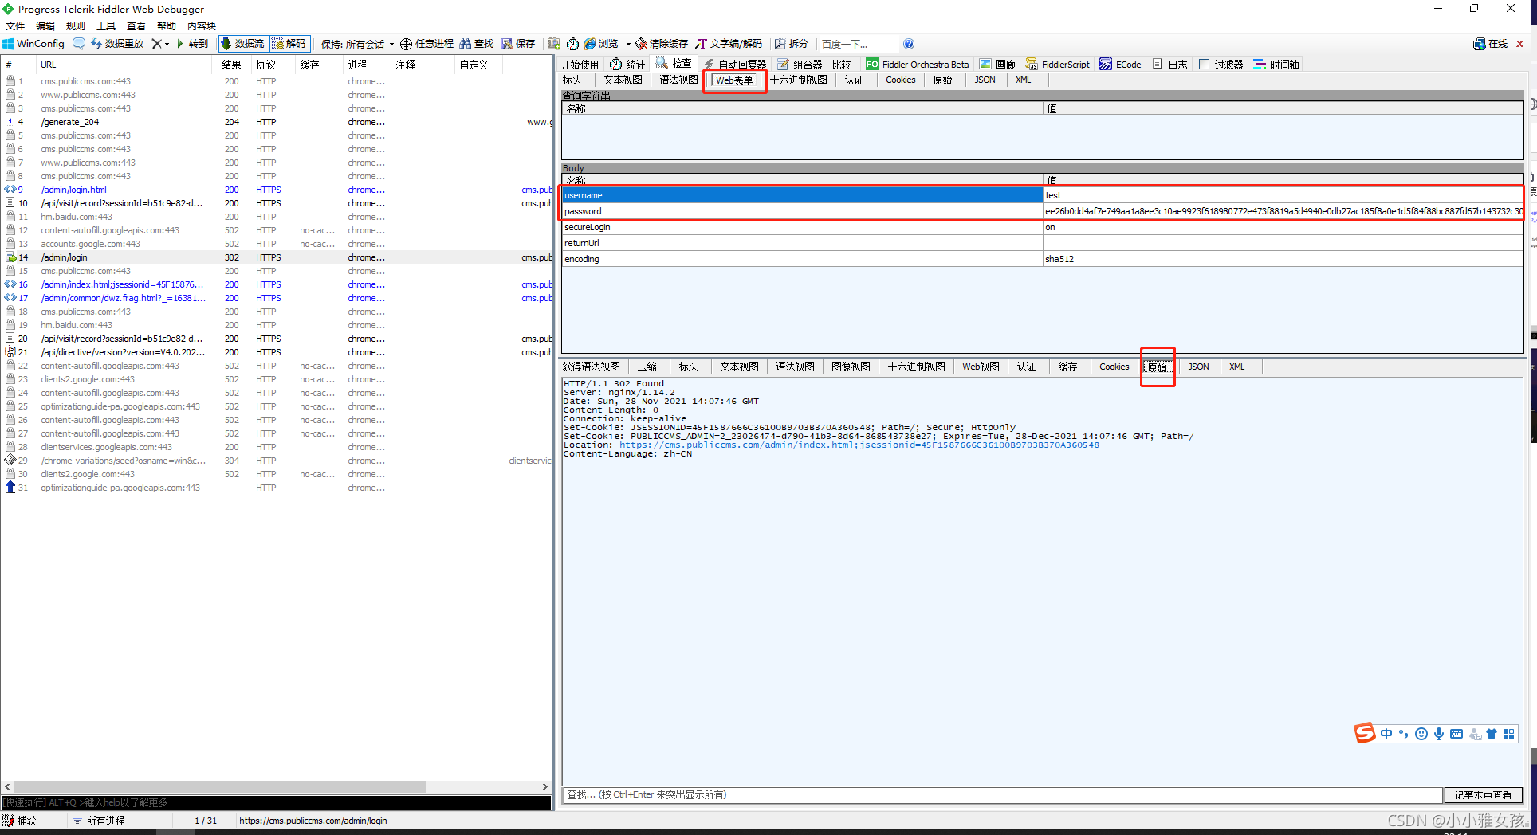Click the 记事本中查看 button

(1483, 795)
